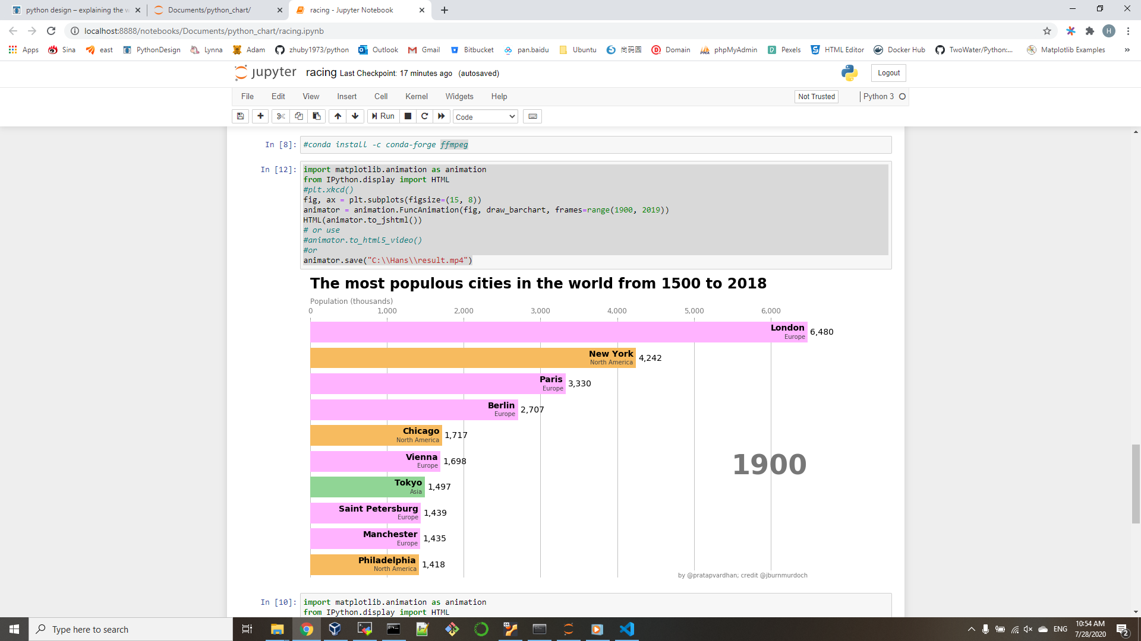Click the Move cell down arrow icon
This screenshot has height=641, width=1141.
354,116
